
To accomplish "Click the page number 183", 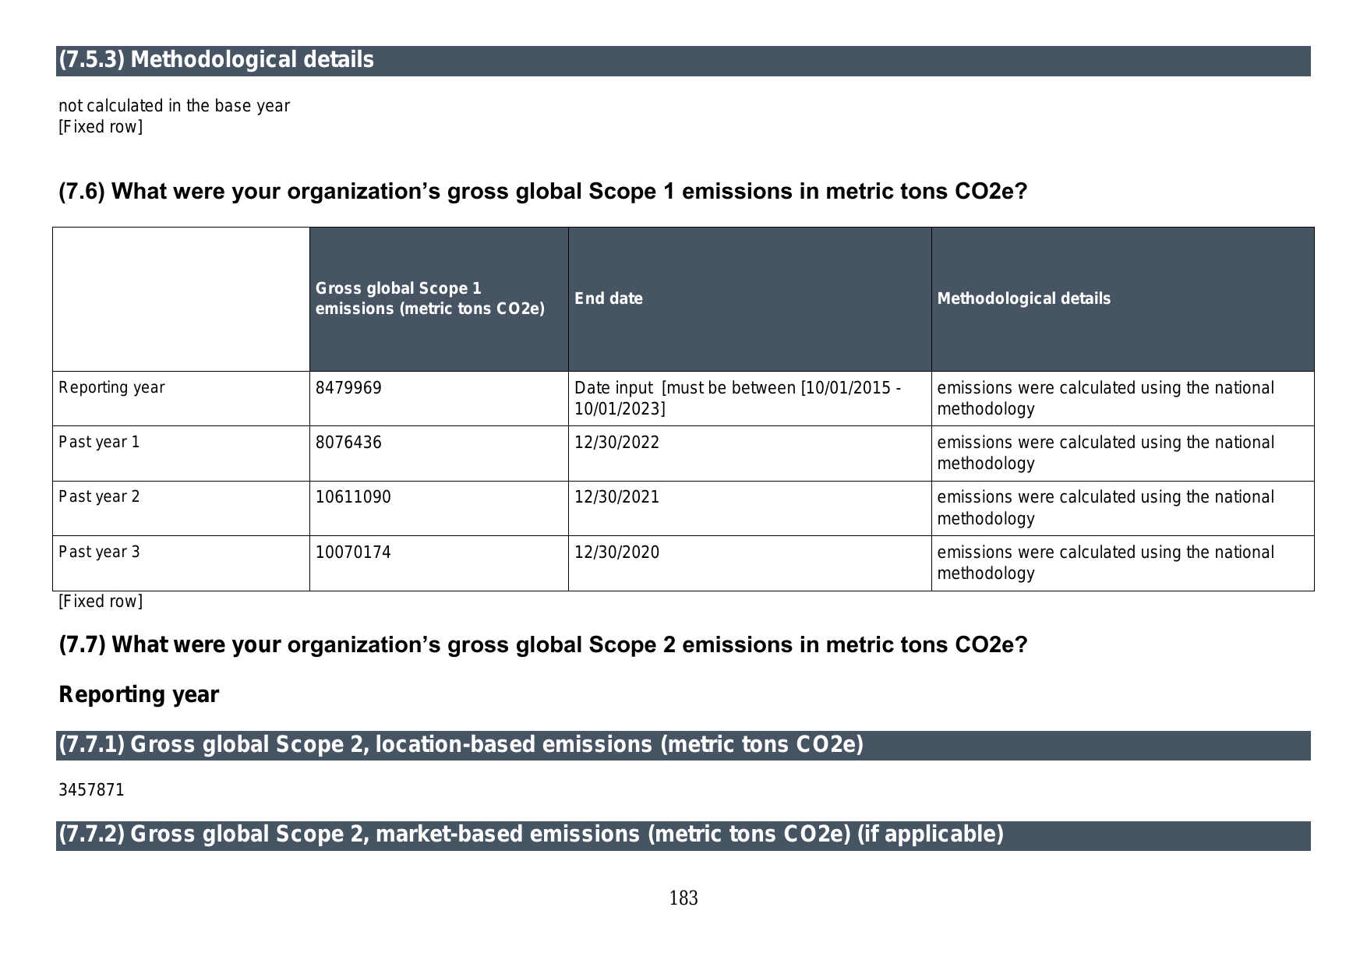I will pyautogui.click(x=683, y=898).
